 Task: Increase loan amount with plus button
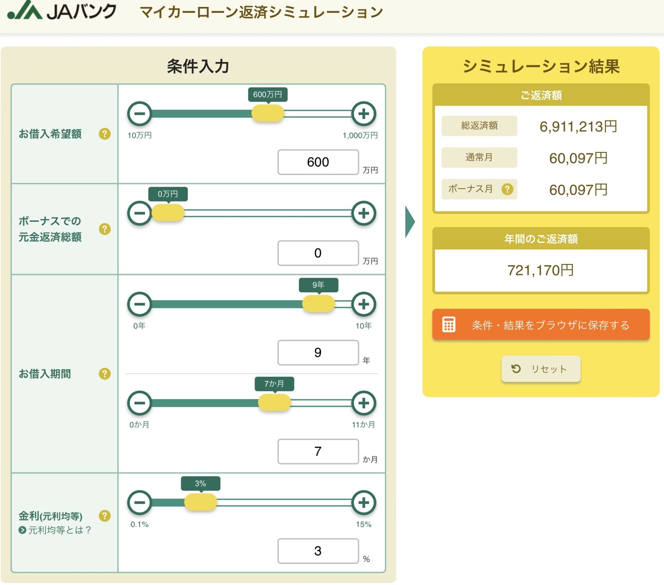click(x=363, y=113)
